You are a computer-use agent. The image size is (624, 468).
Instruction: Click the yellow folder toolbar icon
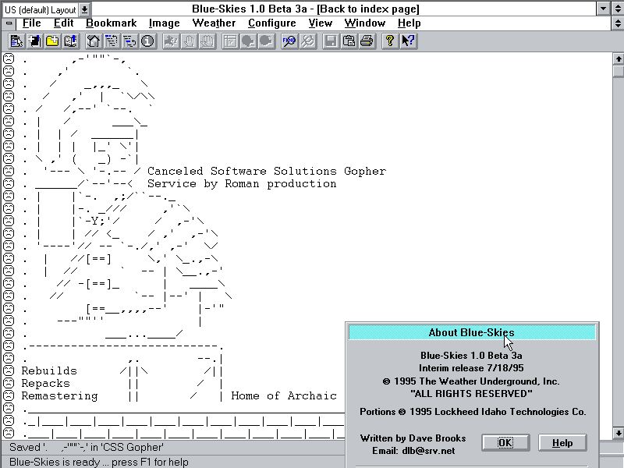pyautogui.click(x=51, y=41)
